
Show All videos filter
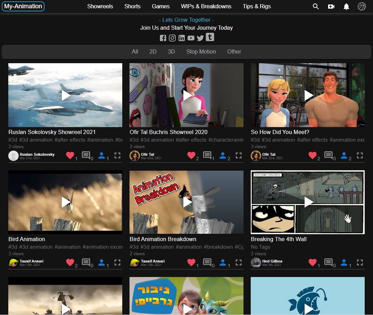tap(135, 51)
